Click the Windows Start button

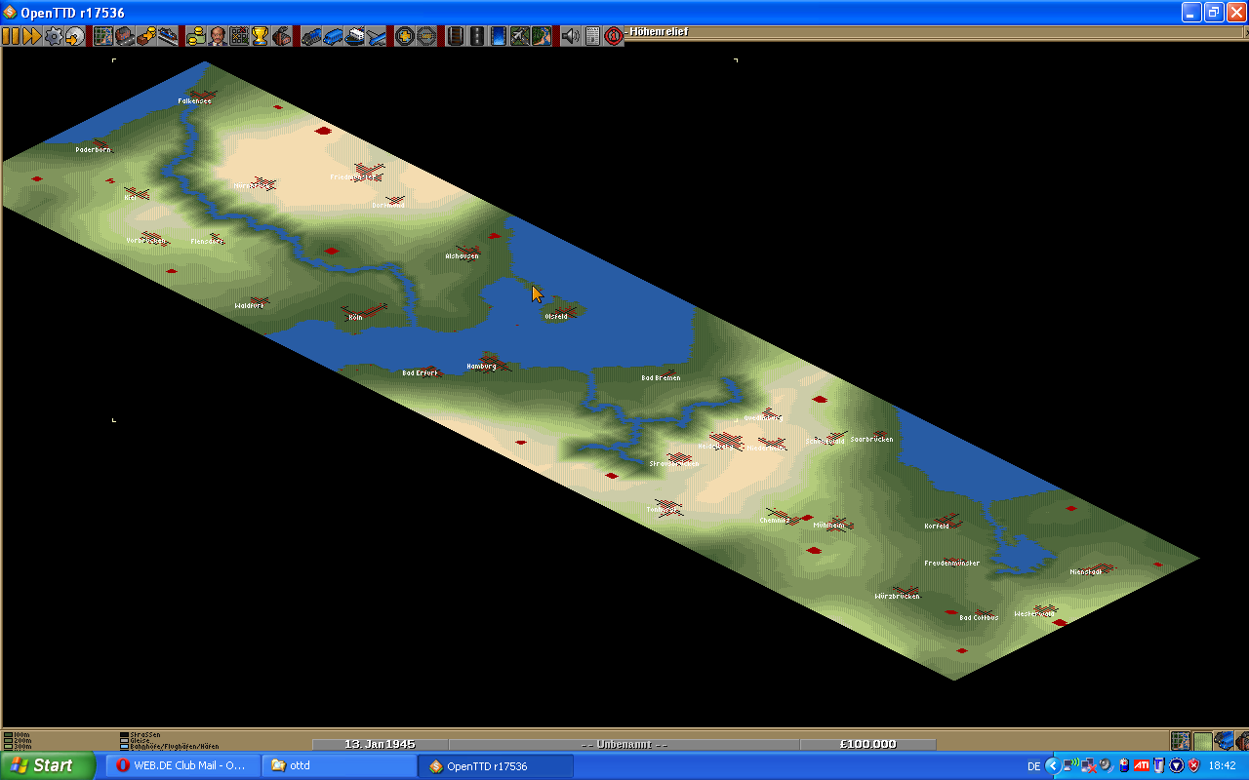pyautogui.click(x=44, y=765)
